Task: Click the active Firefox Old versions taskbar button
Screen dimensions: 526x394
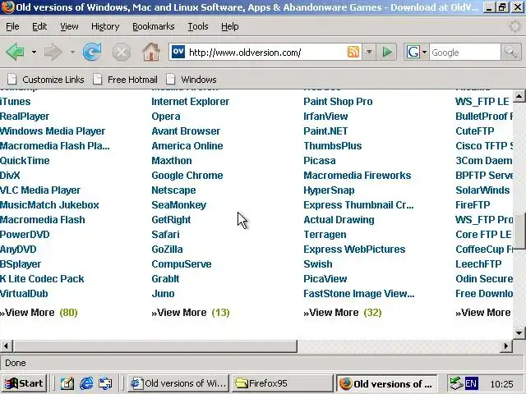Action: (x=386, y=383)
